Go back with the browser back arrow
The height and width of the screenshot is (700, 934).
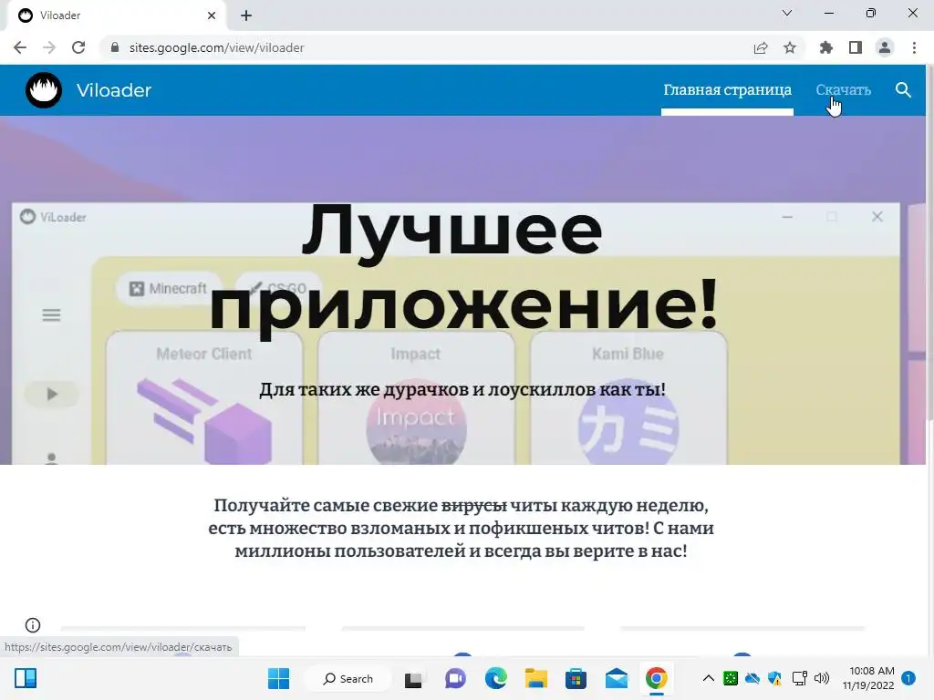[20, 47]
